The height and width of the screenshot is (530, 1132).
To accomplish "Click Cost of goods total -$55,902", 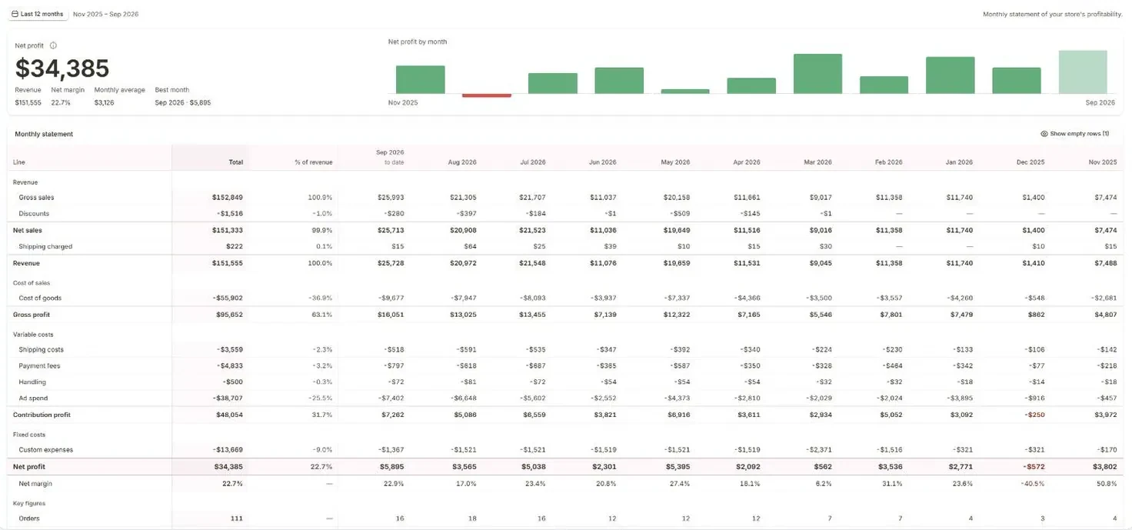I will 228,298.
